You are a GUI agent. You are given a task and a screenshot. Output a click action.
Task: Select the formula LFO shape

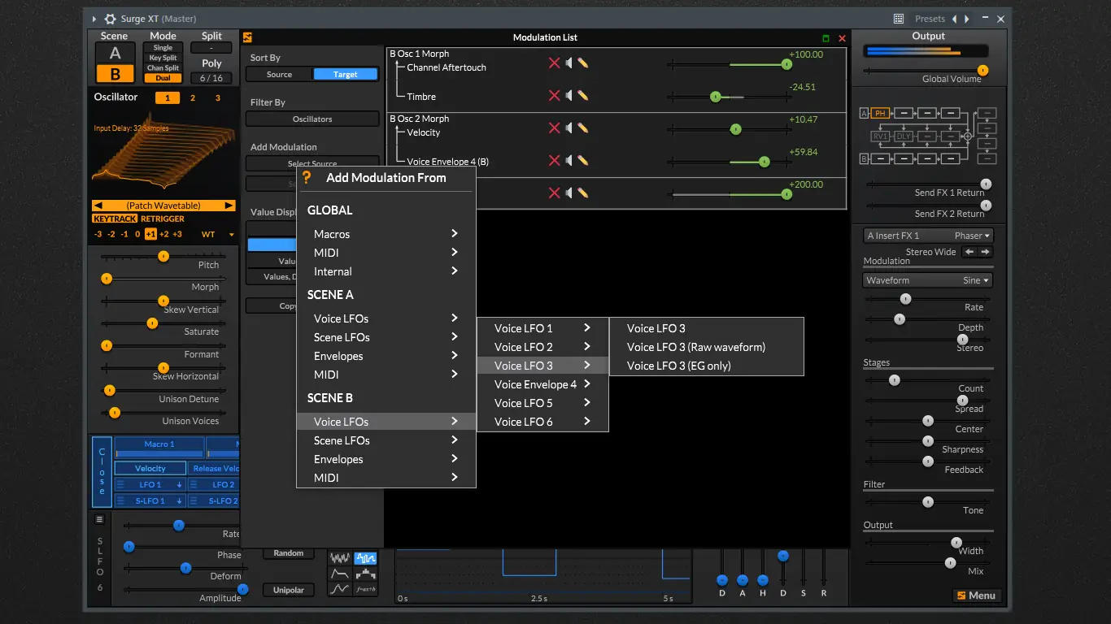click(x=365, y=589)
